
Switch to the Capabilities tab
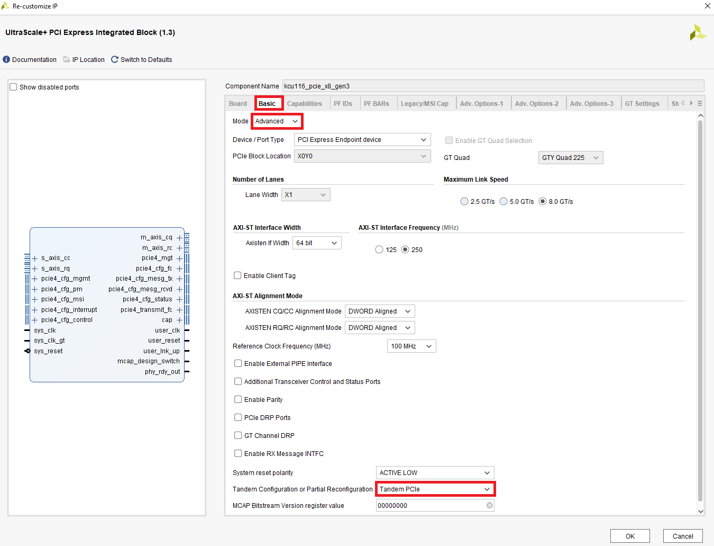point(305,104)
